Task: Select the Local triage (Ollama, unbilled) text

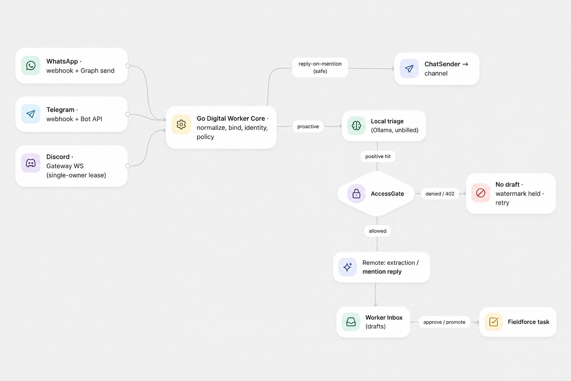Action: pos(394,126)
